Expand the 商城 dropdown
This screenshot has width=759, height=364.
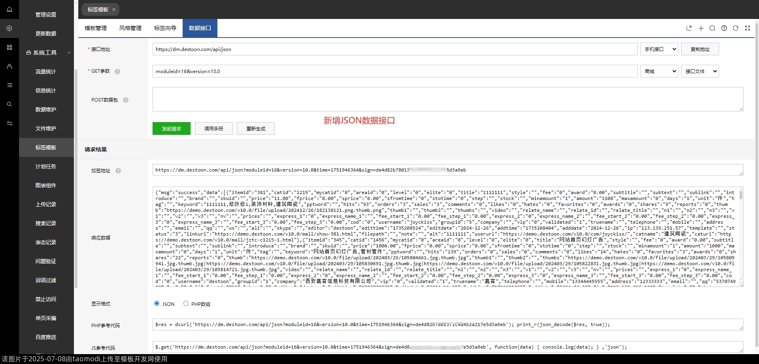click(659, 71)
